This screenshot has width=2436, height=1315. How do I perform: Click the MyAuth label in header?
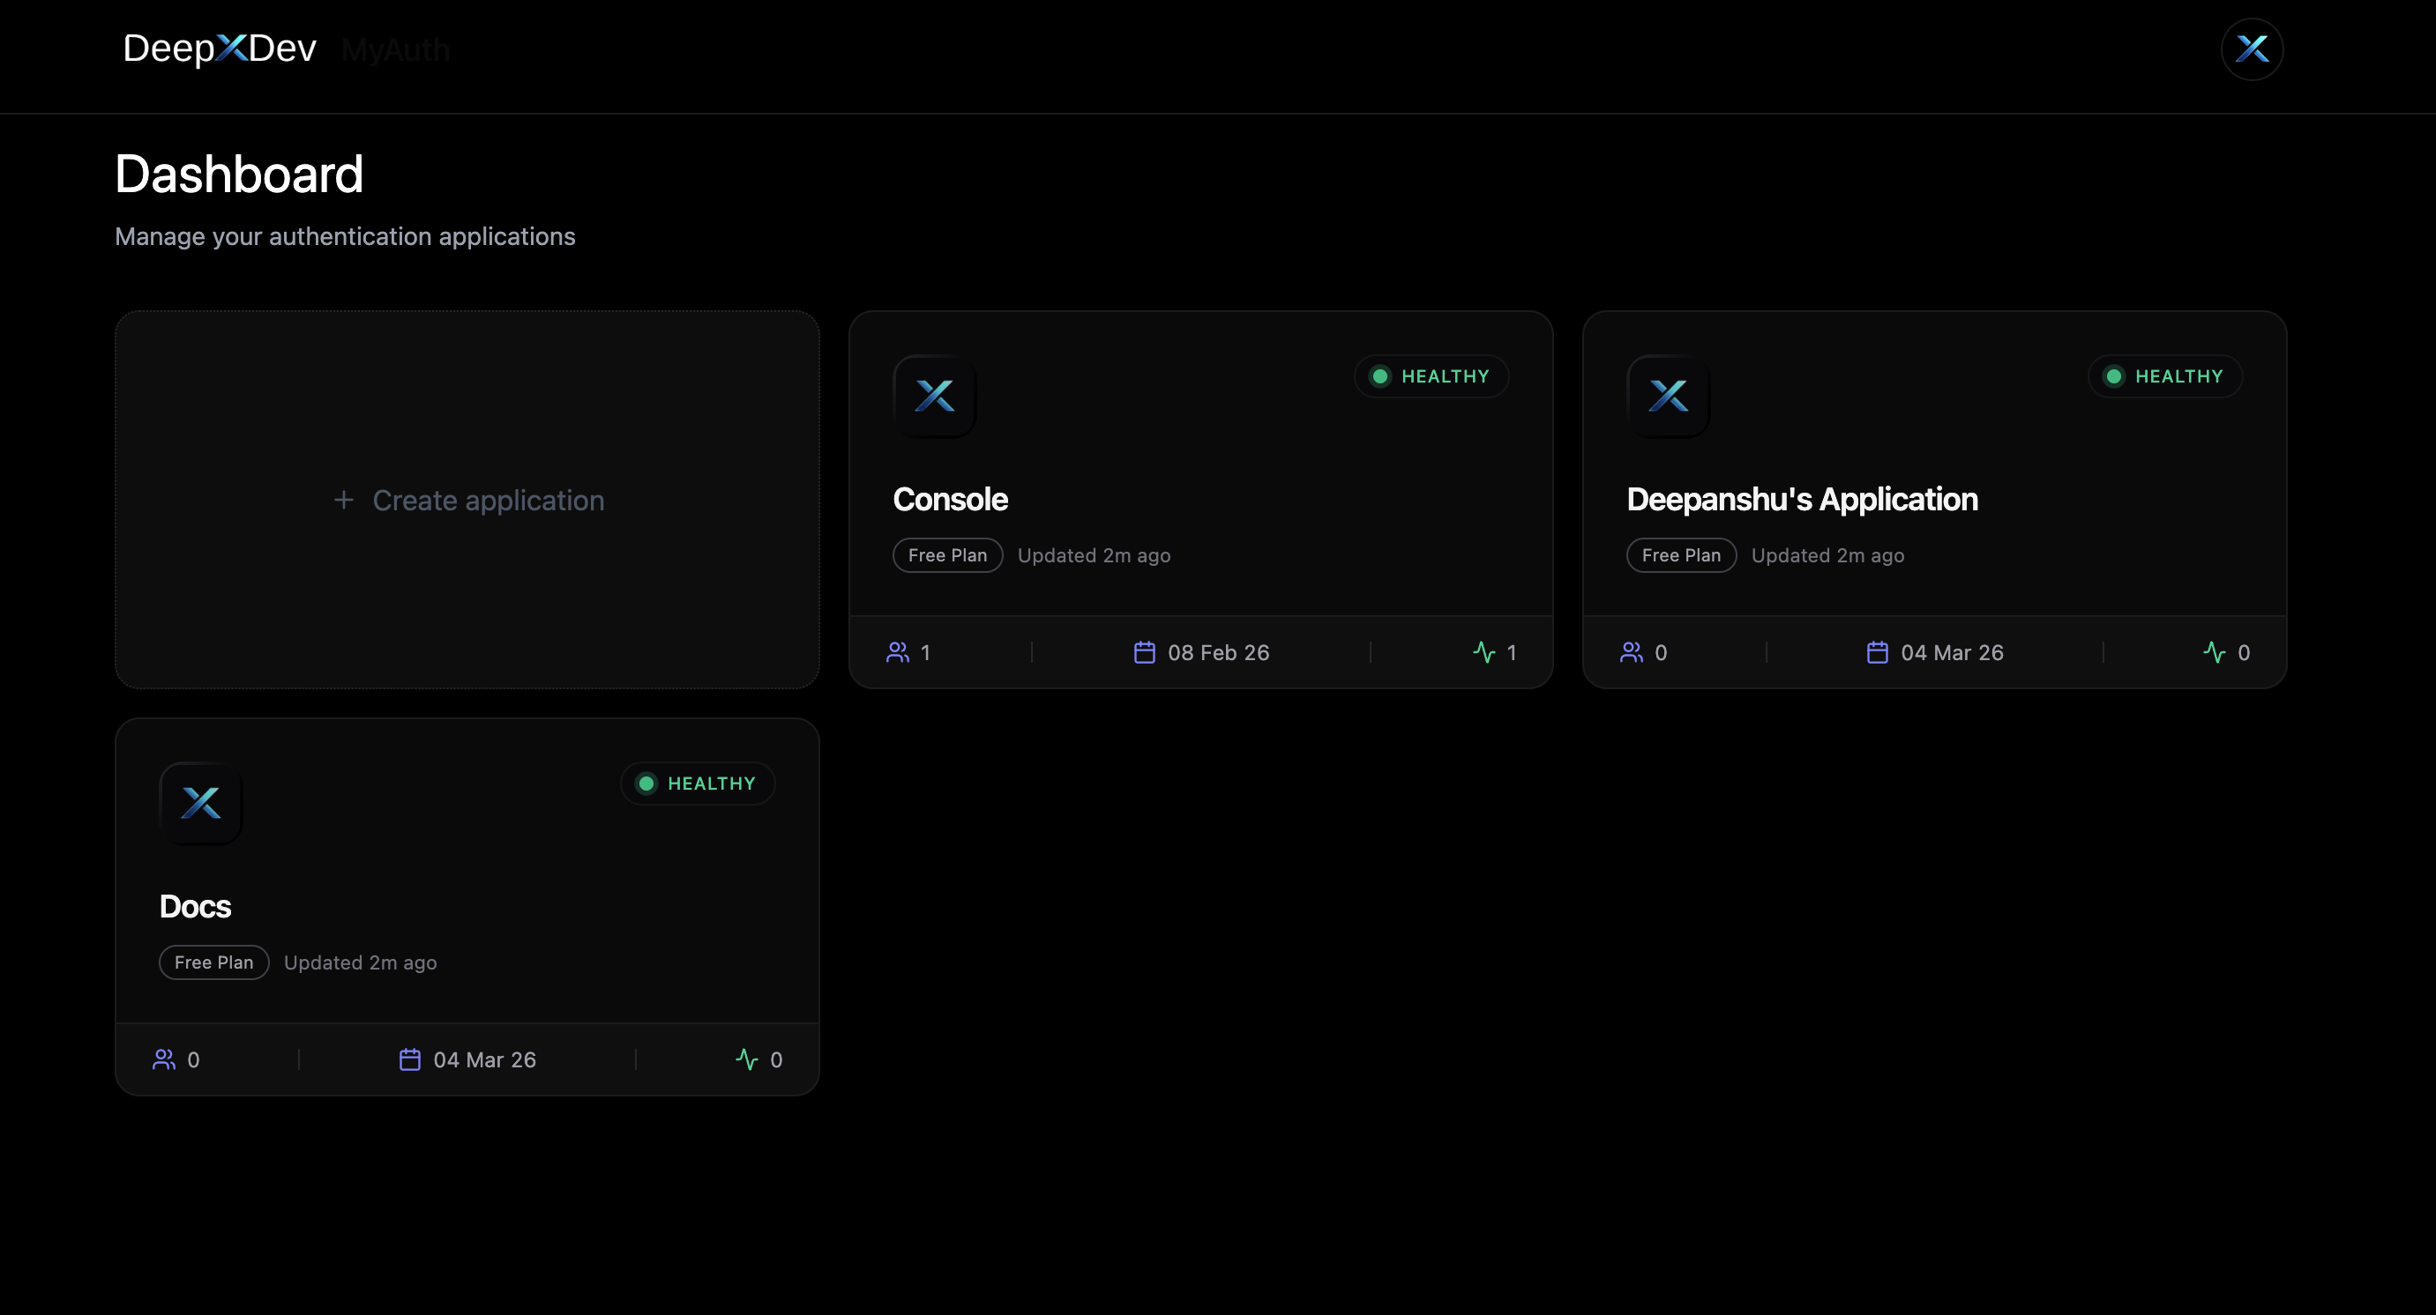click(x=395, y=49)
